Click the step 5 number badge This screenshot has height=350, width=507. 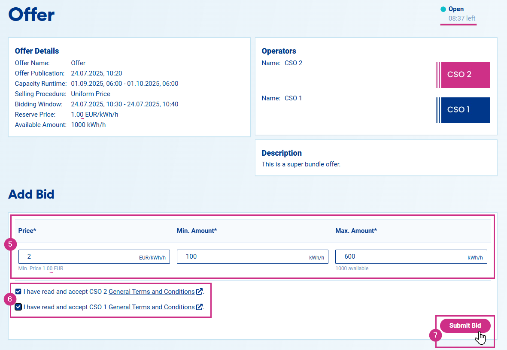click(10, 244)
